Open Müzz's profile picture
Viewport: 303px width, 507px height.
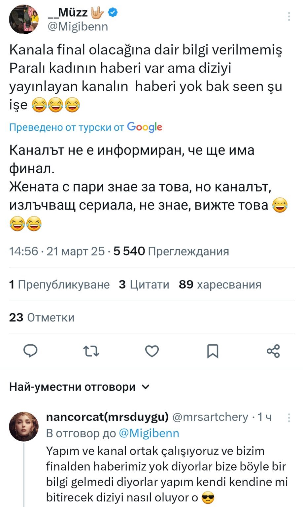coord(24,19)
